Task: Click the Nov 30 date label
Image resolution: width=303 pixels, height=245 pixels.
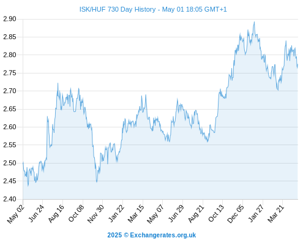Action: tap(95, 214)
